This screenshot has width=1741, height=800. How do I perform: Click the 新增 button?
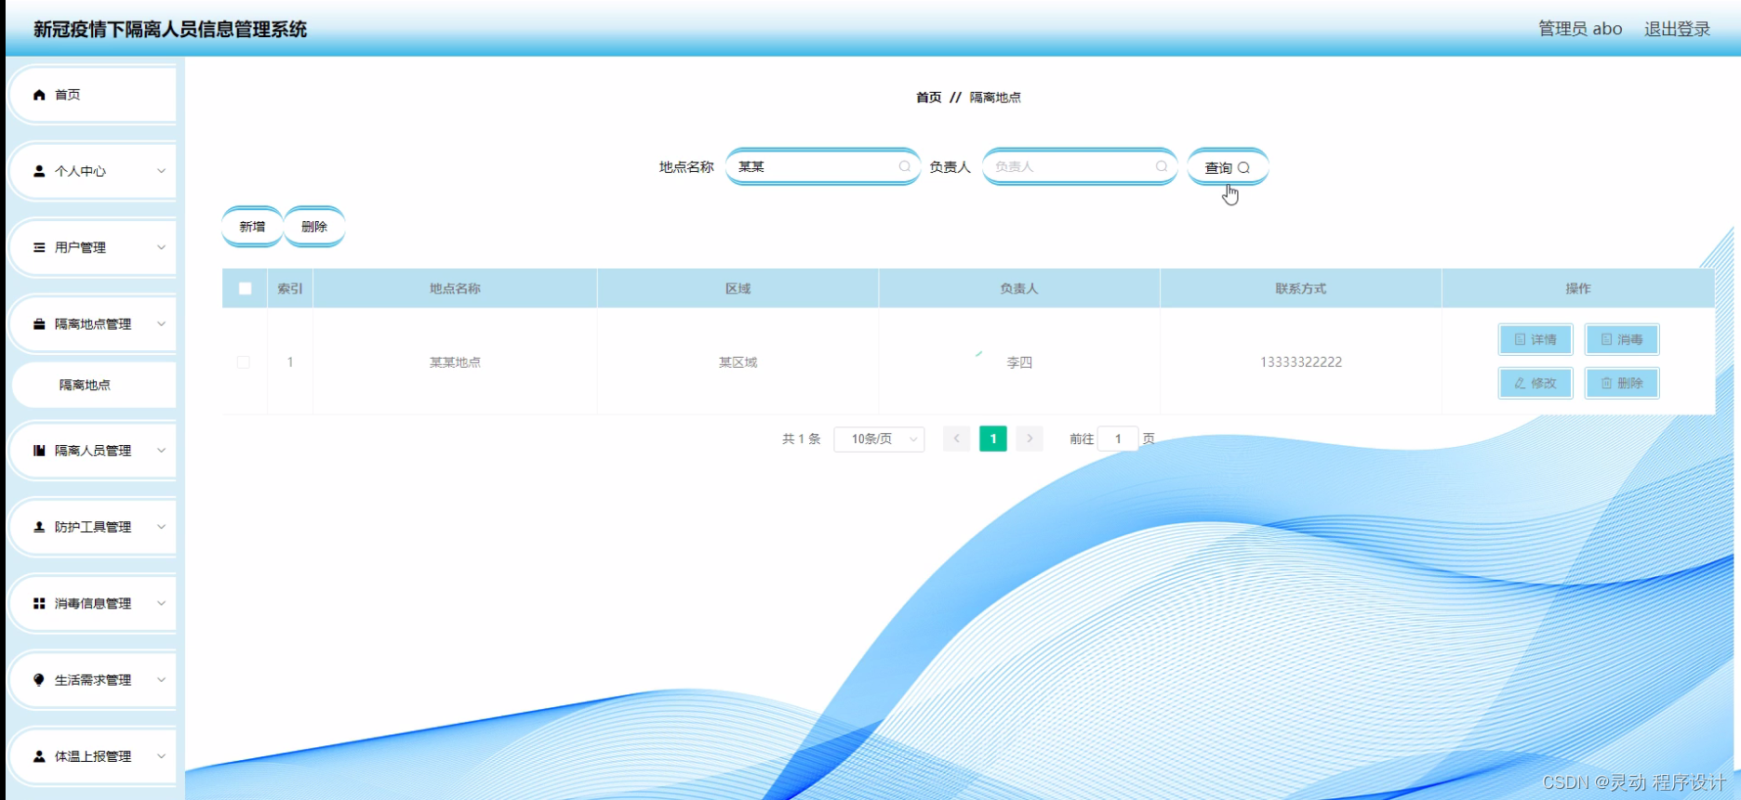[252, 227]
